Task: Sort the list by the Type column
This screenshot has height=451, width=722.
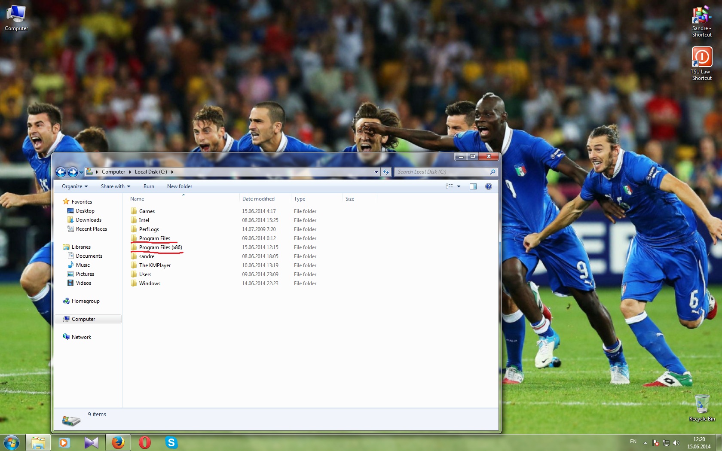Action: [300, 199]
